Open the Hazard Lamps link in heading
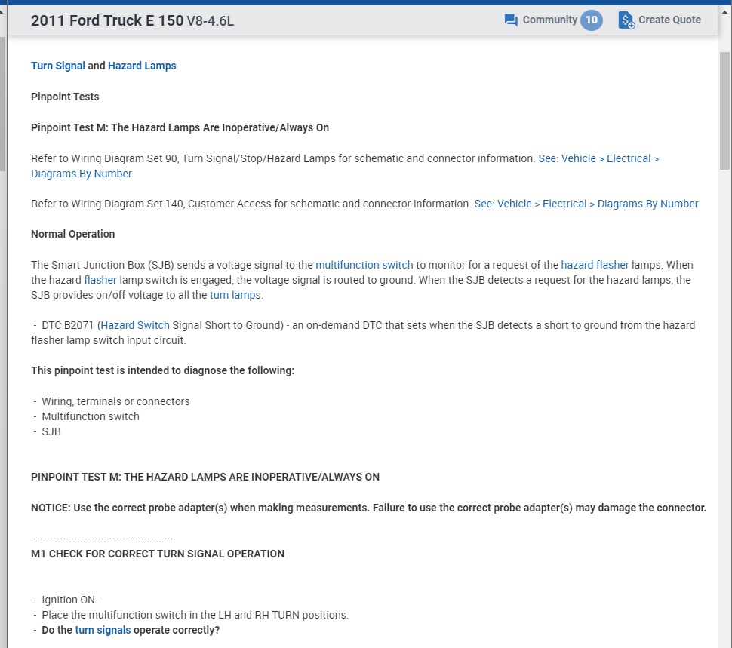The height and width of the screenshot is (648, 732). point(142,66)
